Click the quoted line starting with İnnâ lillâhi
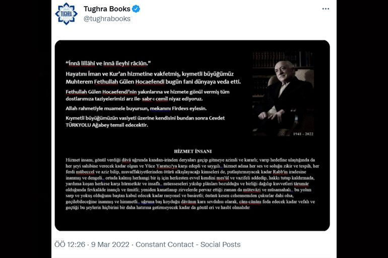The width and height of the screenshot is (388, 258). [x=108, y=63]
